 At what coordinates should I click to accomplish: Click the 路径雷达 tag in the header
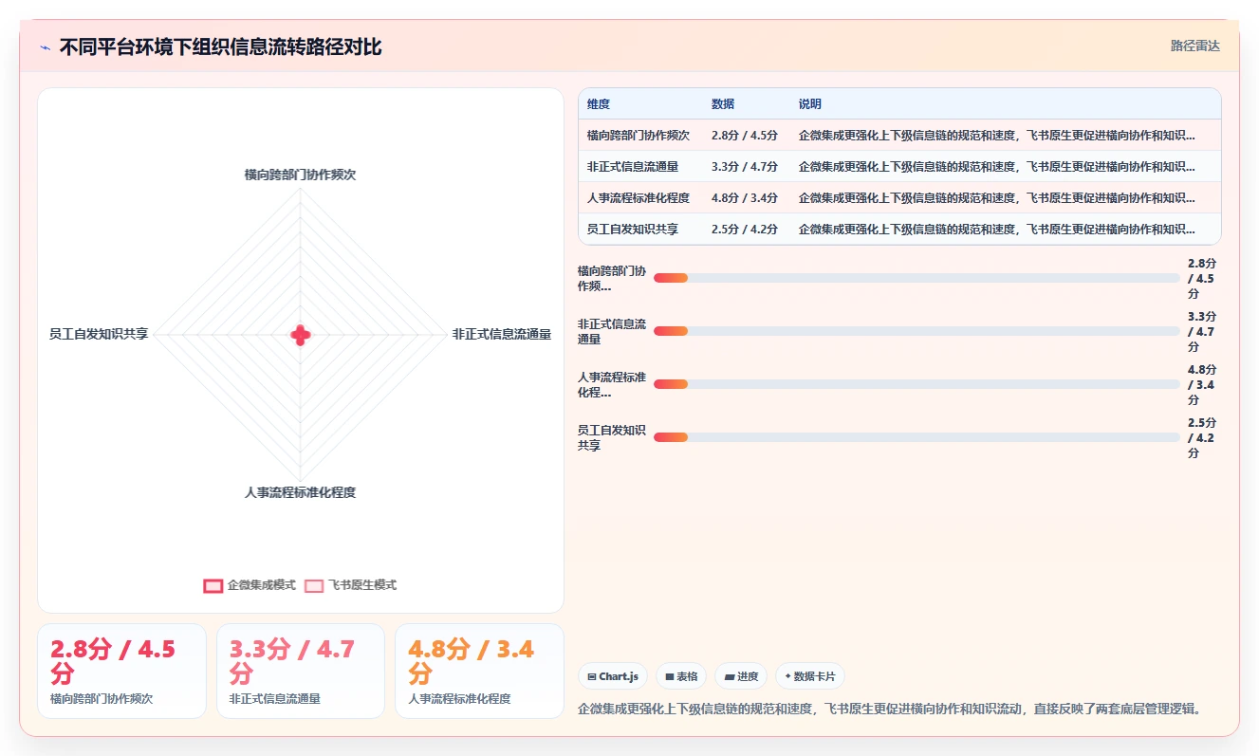point(1194,46)
